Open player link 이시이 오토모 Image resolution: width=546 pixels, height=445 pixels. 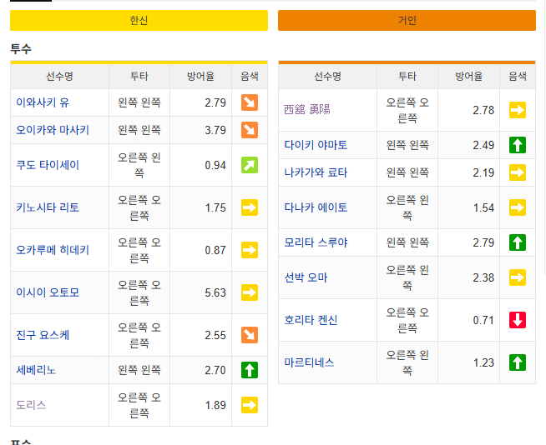pyautogui.click(x=48, y=292)
